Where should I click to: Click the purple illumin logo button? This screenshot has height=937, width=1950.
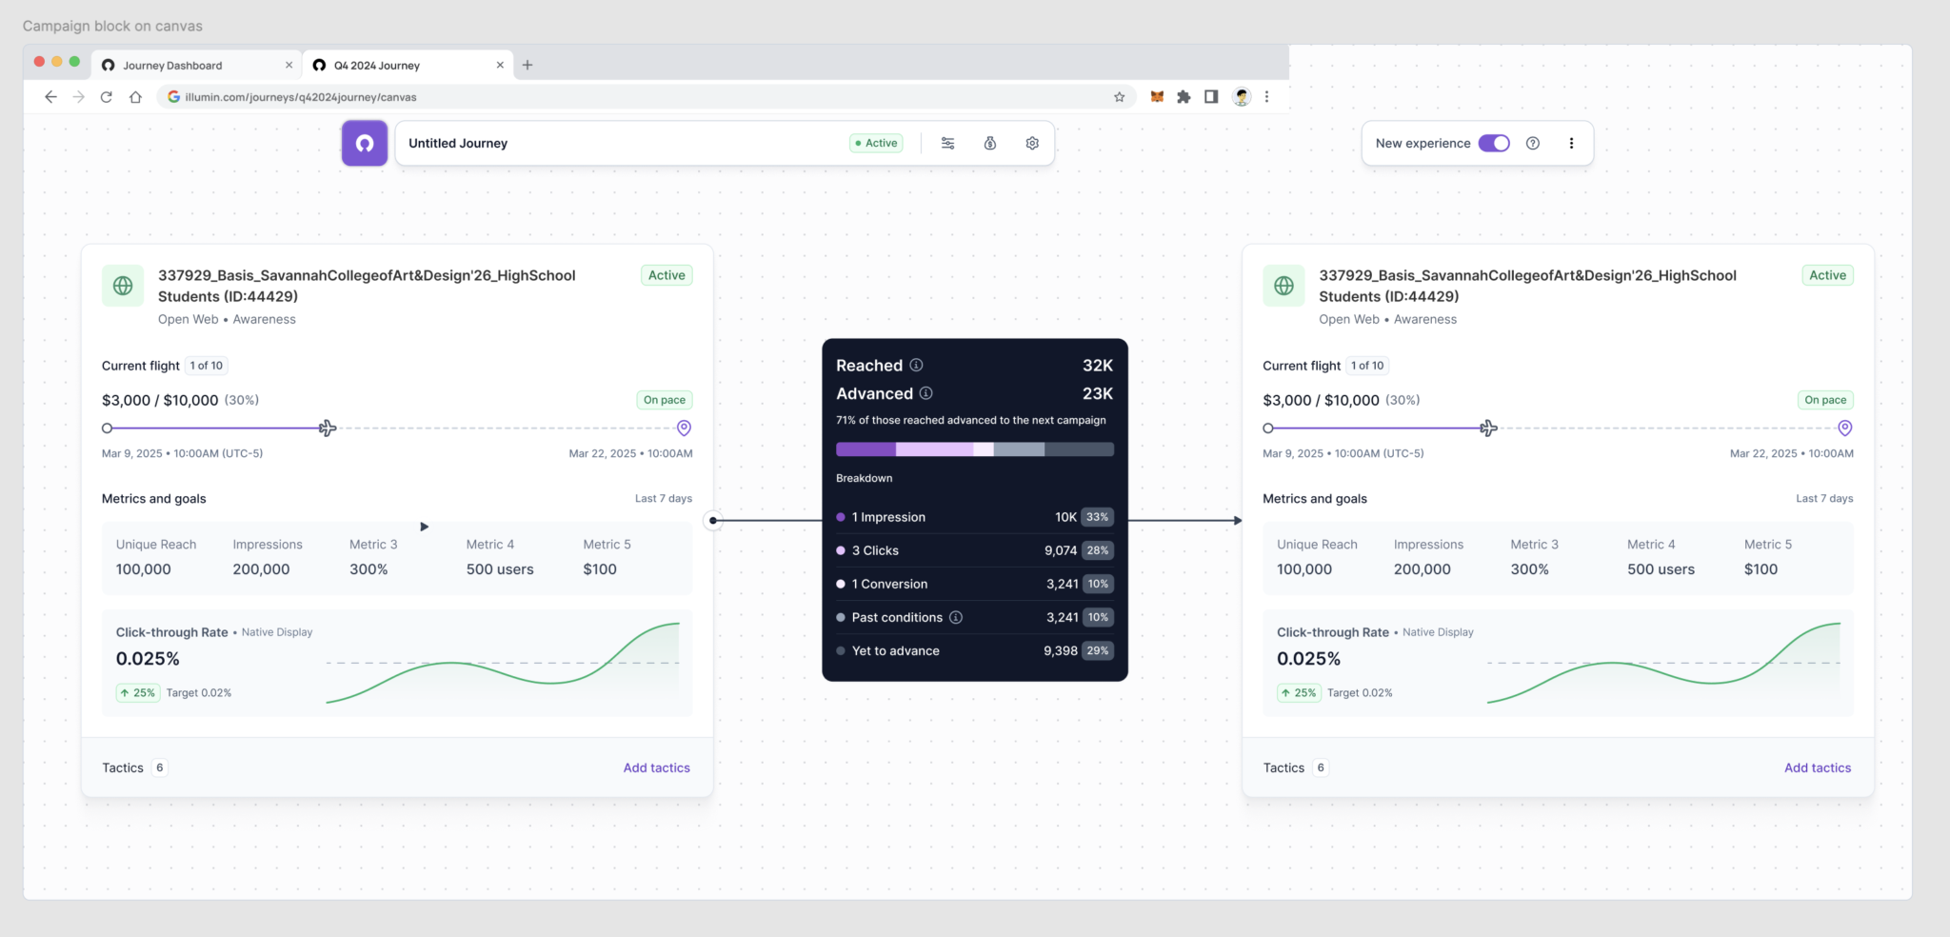point(365,143)
